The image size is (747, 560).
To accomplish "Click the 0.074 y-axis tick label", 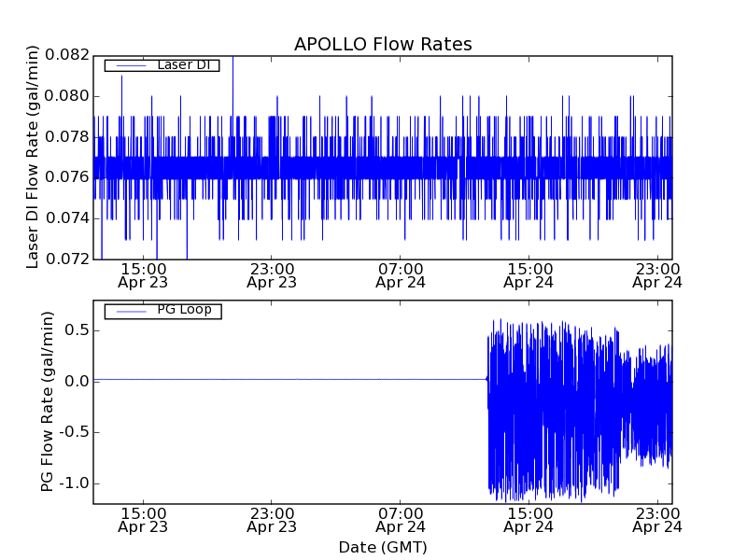I will pyautogui.click(x=67, y=218).
